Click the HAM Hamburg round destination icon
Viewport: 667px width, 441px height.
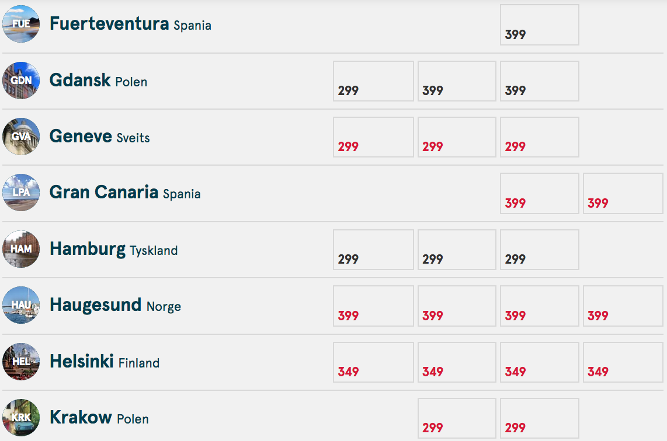21,249
